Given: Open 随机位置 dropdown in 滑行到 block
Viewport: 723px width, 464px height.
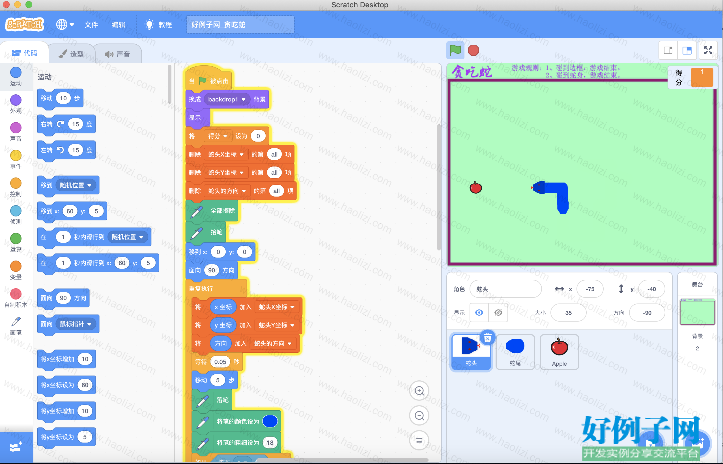Looking at the screenshot, I should point(128,237).
